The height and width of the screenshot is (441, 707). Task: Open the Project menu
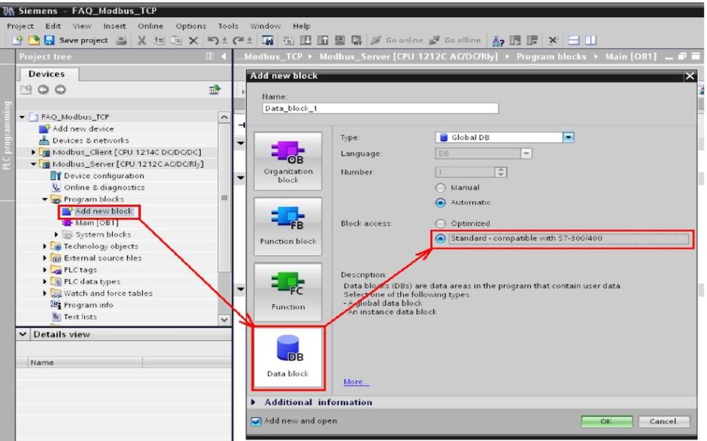click(20, 26)
